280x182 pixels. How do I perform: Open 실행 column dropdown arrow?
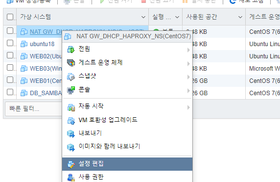177,17
